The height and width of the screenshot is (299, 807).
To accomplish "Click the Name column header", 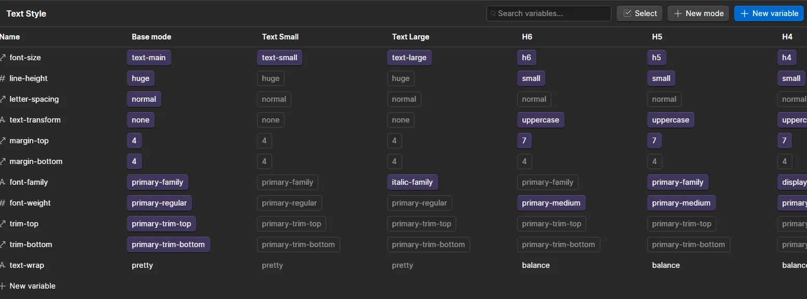I will (10, 37).
